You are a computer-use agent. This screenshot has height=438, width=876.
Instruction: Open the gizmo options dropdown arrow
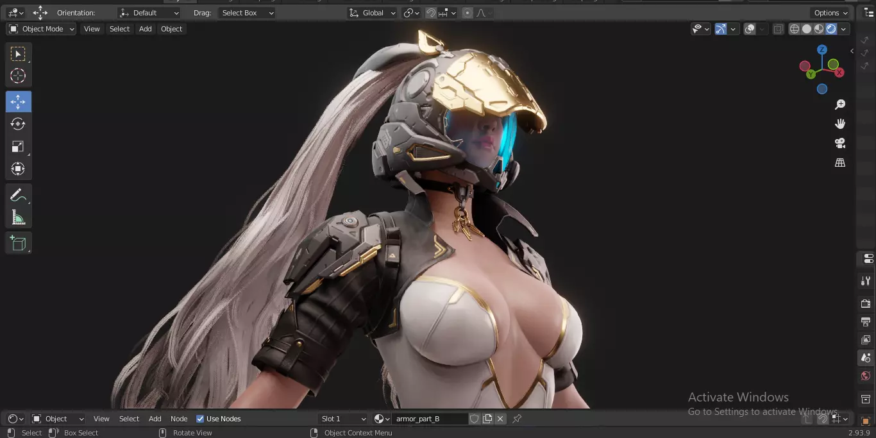(734, 29)
